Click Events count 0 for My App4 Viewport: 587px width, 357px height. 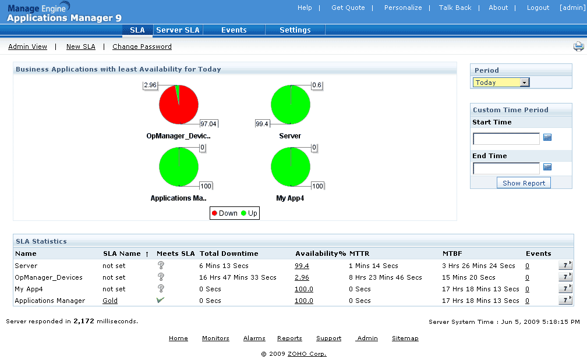pos(527,289)
